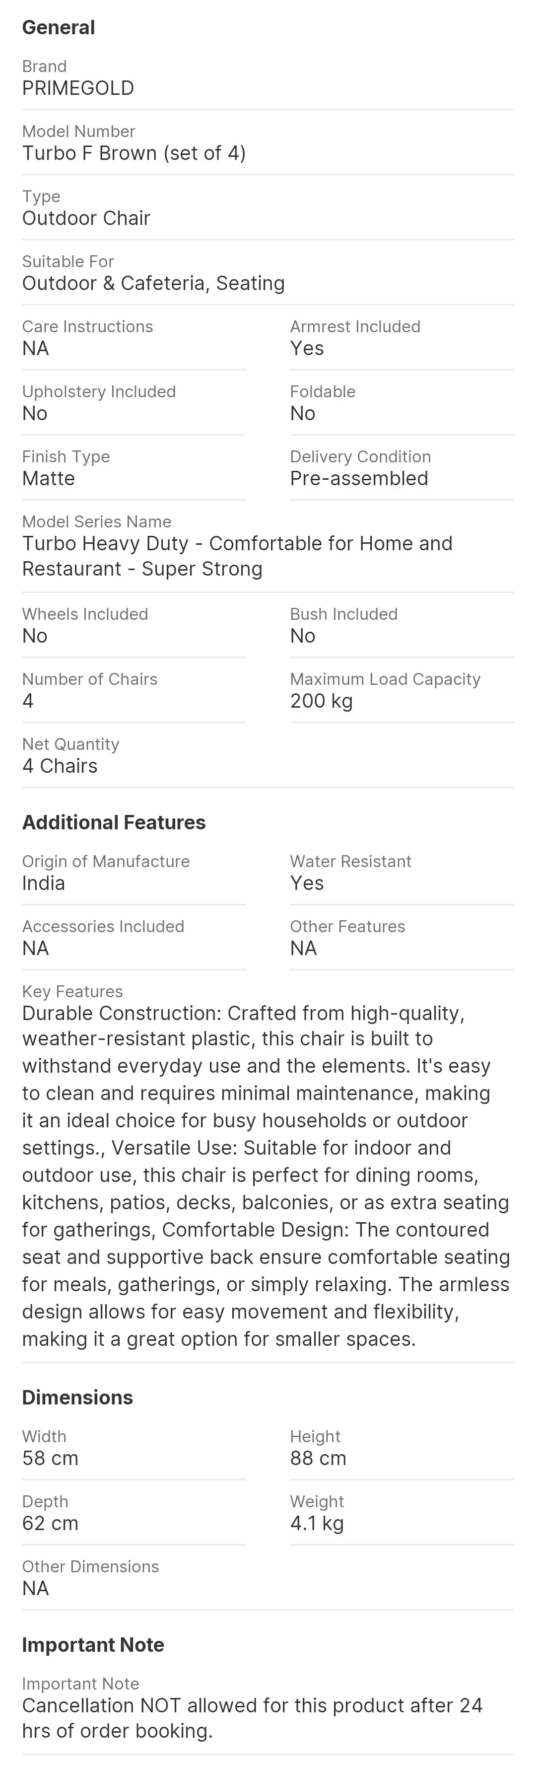Click the Net Quantity 4 Chairs value
This screenshot has height=1765, width=536.
tap(60, 765)
